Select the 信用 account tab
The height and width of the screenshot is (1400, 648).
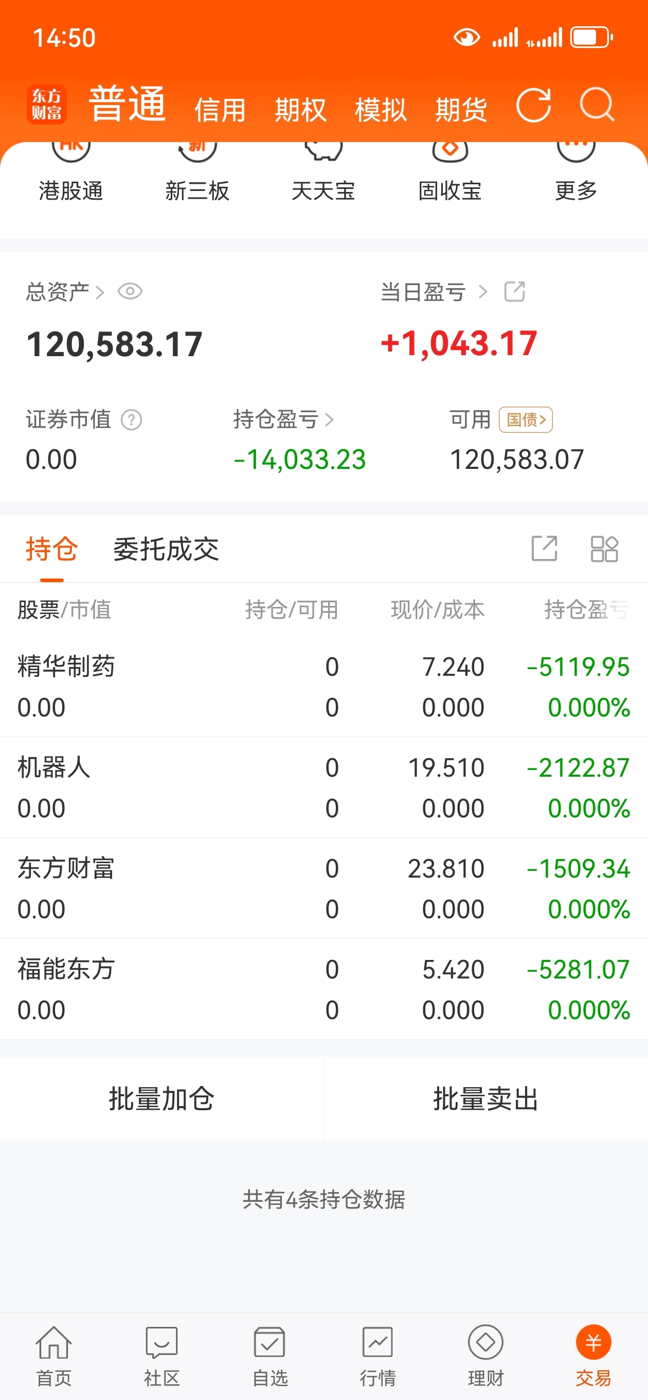click(x=220, y=110)
